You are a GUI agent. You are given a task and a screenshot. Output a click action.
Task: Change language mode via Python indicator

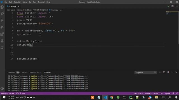click(x=168, y=93)
